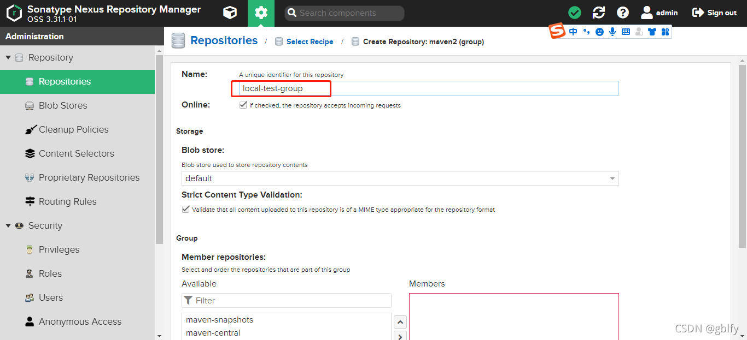This screenshot has width=747, height=340.
Task: Click the sidebar scroll-down arrow
Action: [x=159, y=336]
